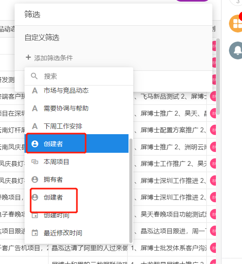Click the person icon on highlighted 创建者
The height and width of the screenshot is (264, 242).
click(35, 144)
